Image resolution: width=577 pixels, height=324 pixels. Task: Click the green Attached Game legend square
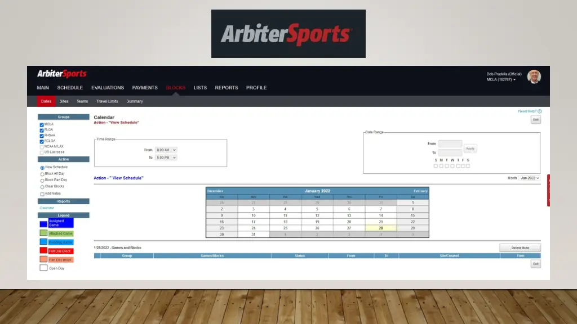(43, 233)
